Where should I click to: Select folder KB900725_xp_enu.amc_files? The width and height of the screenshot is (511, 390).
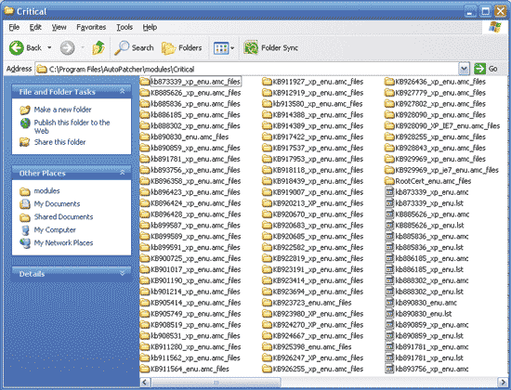(190, 259)
